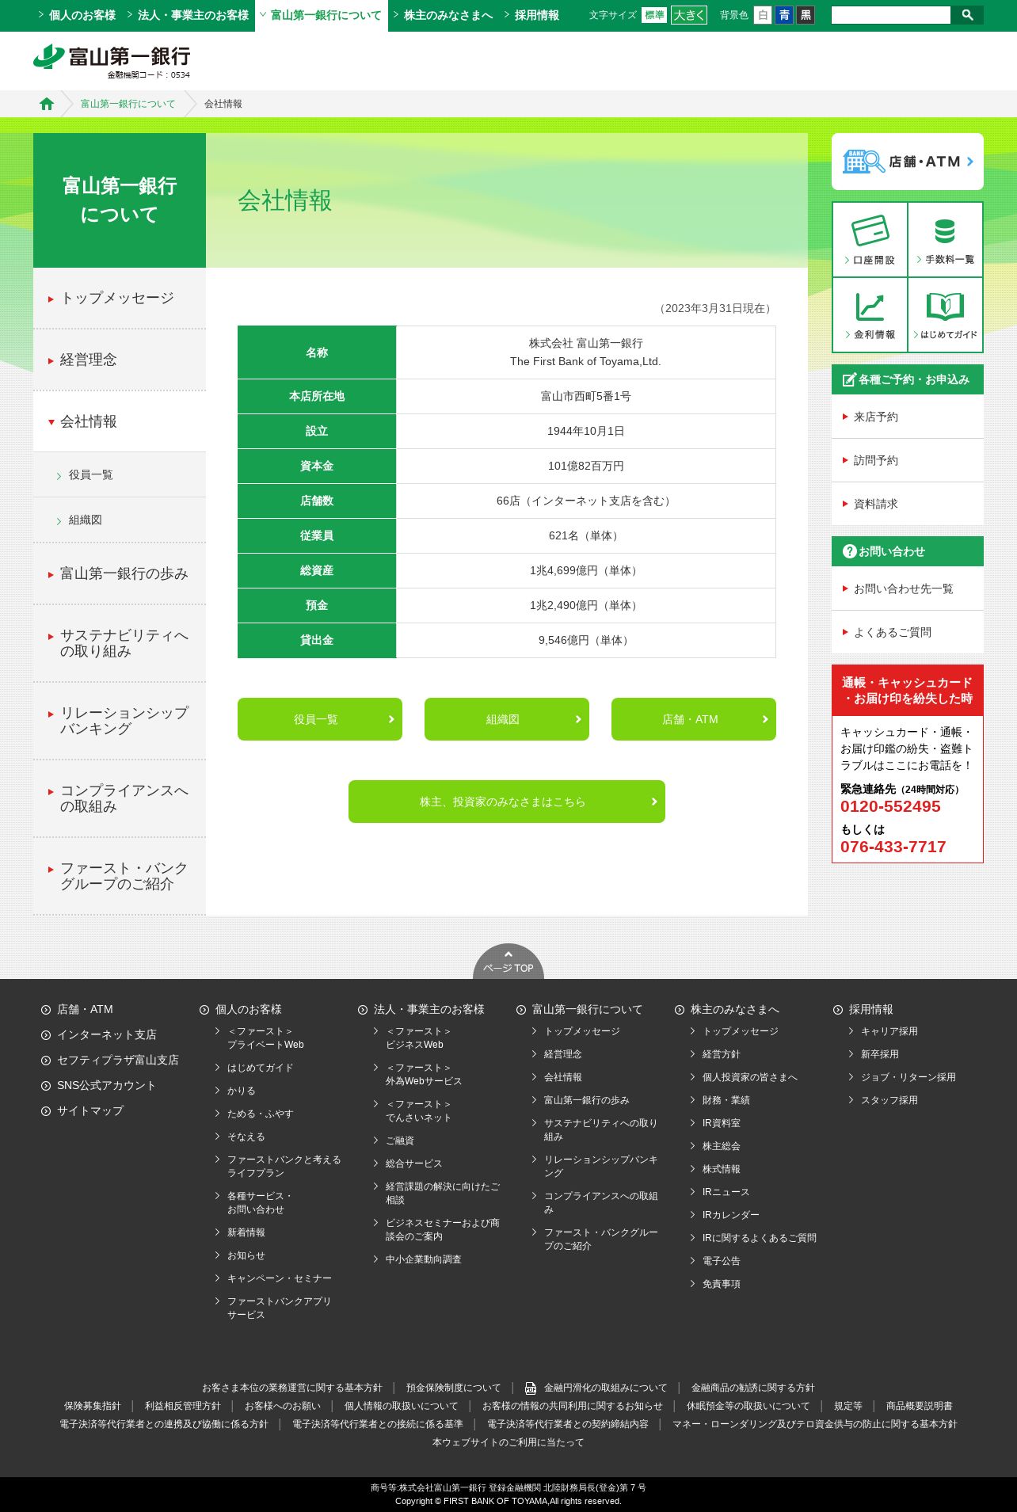Click alternate number 076-433-7717
The height and width of the screenshot is (1512, 1017).
click(x=893, y=847)
